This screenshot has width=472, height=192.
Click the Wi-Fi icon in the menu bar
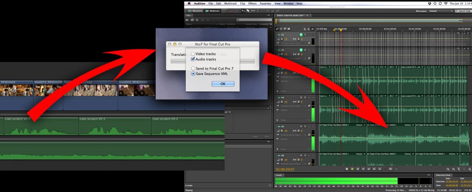445,3
